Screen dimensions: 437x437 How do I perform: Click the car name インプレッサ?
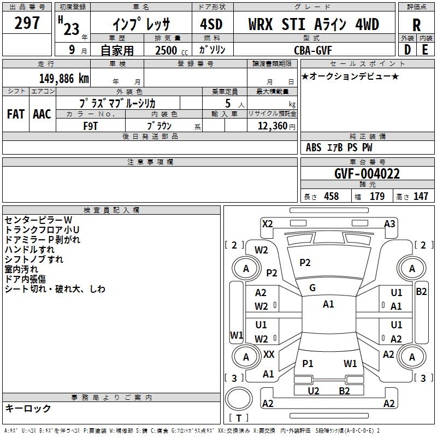(x=141, y=24)
